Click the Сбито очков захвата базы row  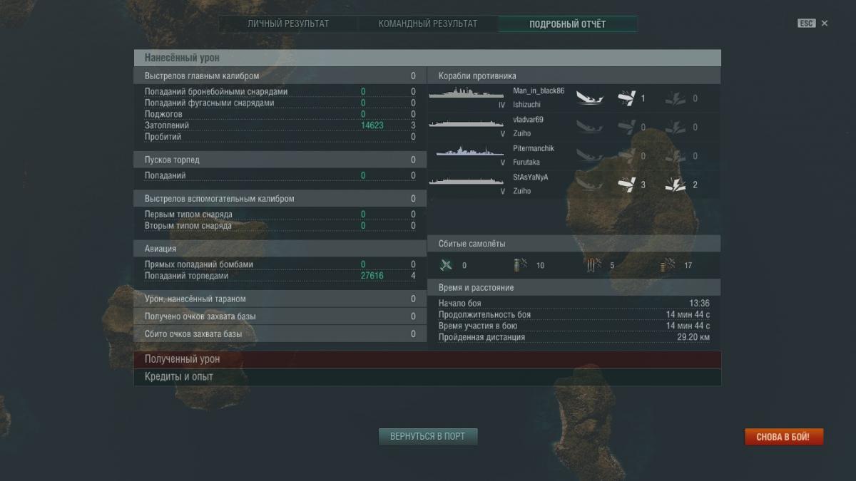280,334
